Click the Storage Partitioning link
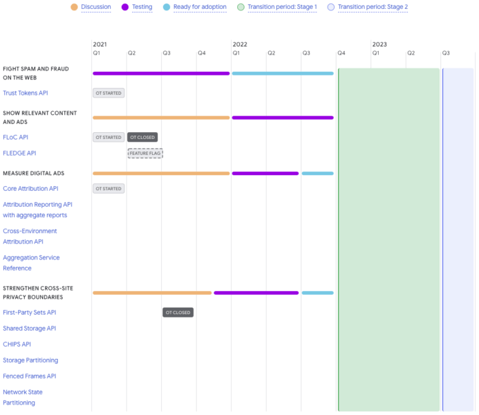 click(30, 360)
